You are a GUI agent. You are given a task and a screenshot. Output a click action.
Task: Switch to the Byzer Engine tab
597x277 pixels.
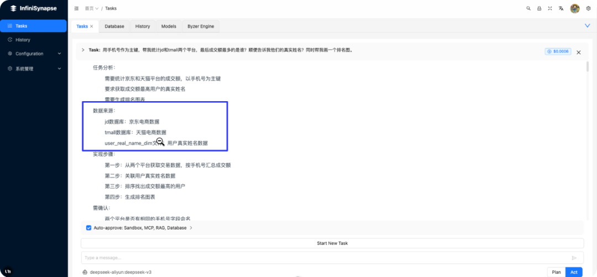[x=201, y=27]
